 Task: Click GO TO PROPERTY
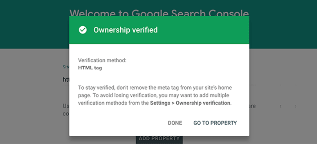click(215, 123)
